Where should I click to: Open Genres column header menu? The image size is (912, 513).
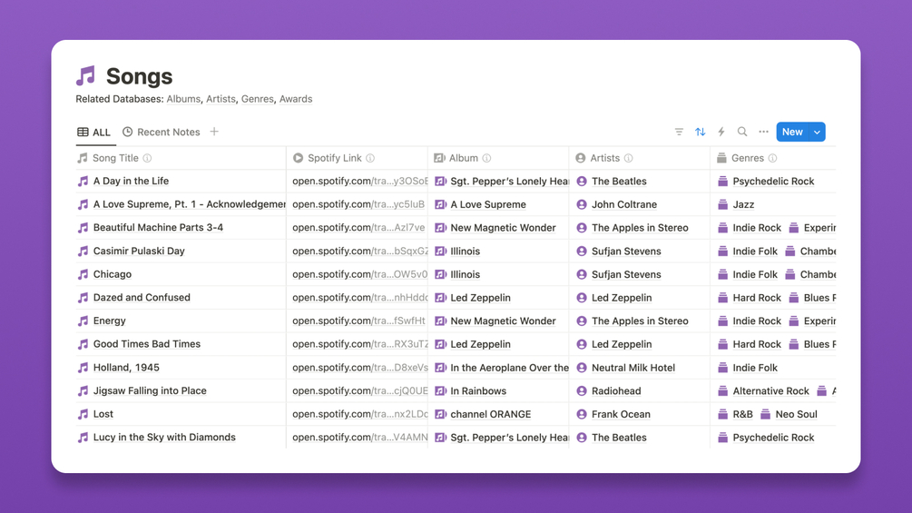[773, 158]
